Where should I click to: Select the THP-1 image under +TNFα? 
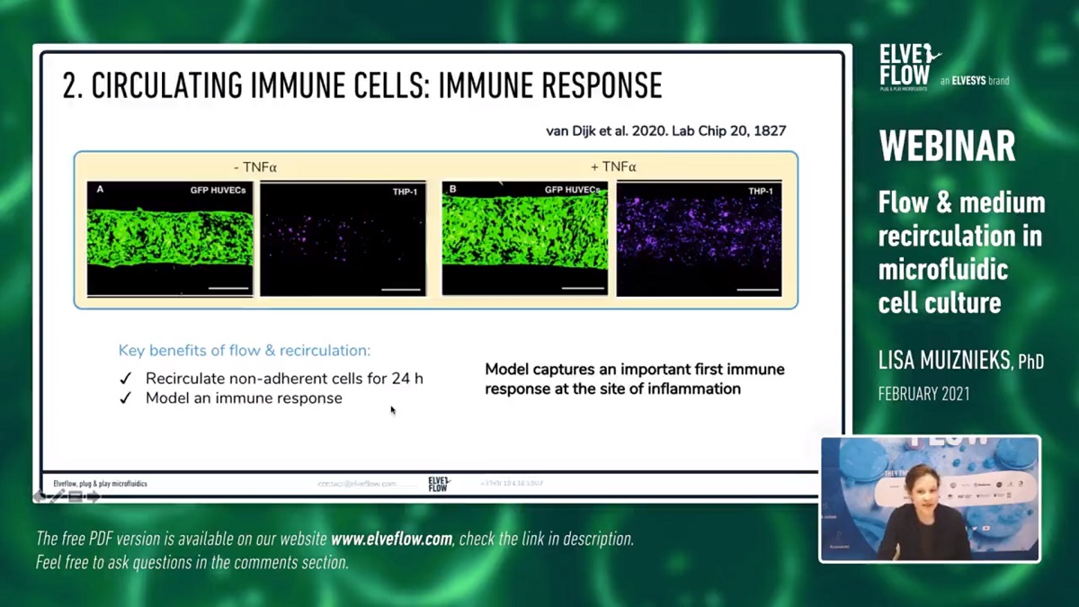[x=699, y=238]
